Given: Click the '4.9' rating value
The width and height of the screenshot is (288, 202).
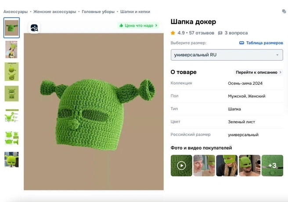Looking at the screenshot, I should [181, 33].
